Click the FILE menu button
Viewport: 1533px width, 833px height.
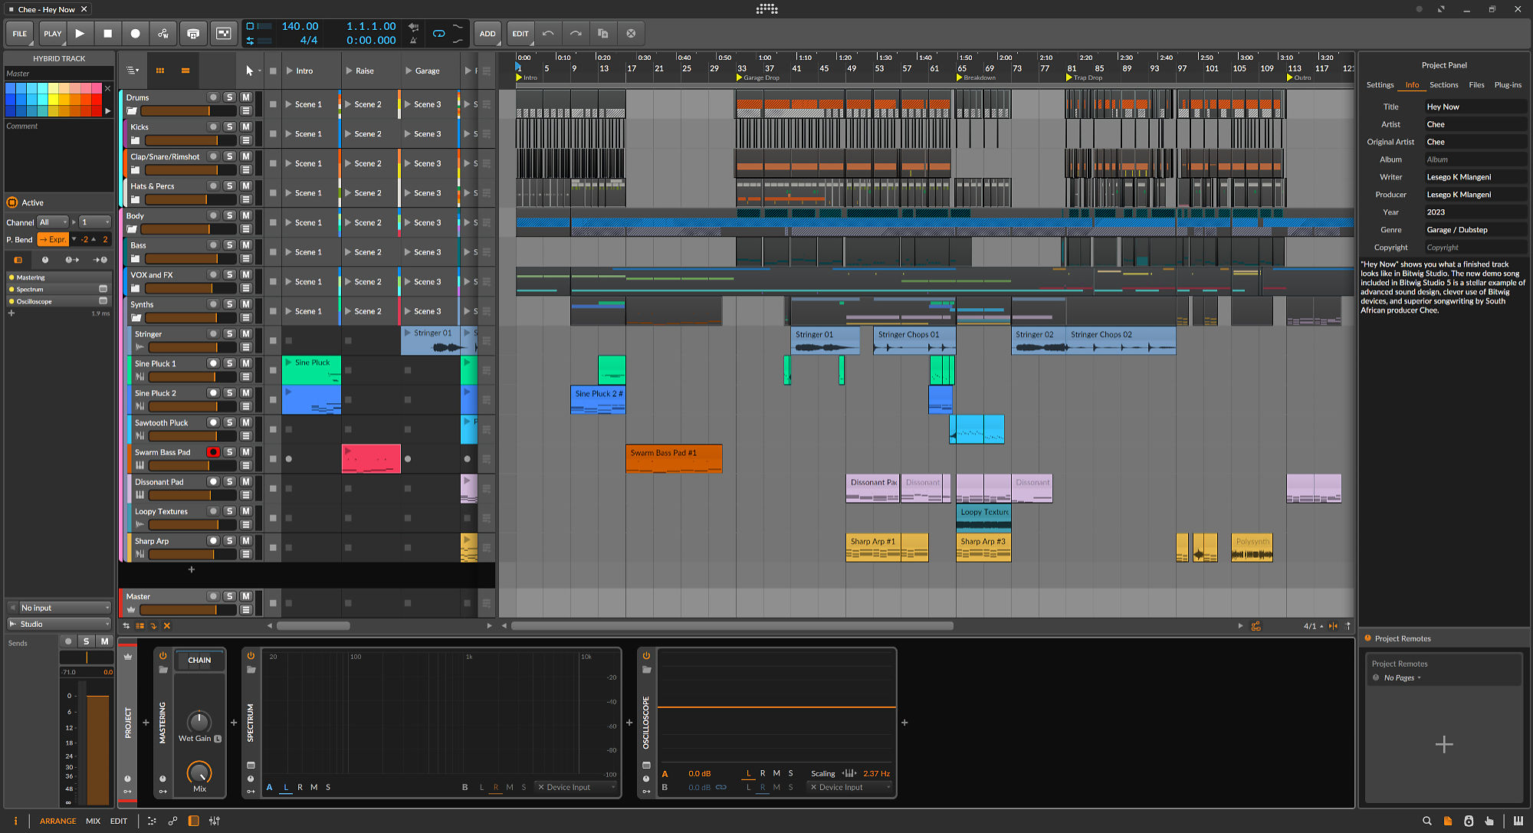coord(20,34)
